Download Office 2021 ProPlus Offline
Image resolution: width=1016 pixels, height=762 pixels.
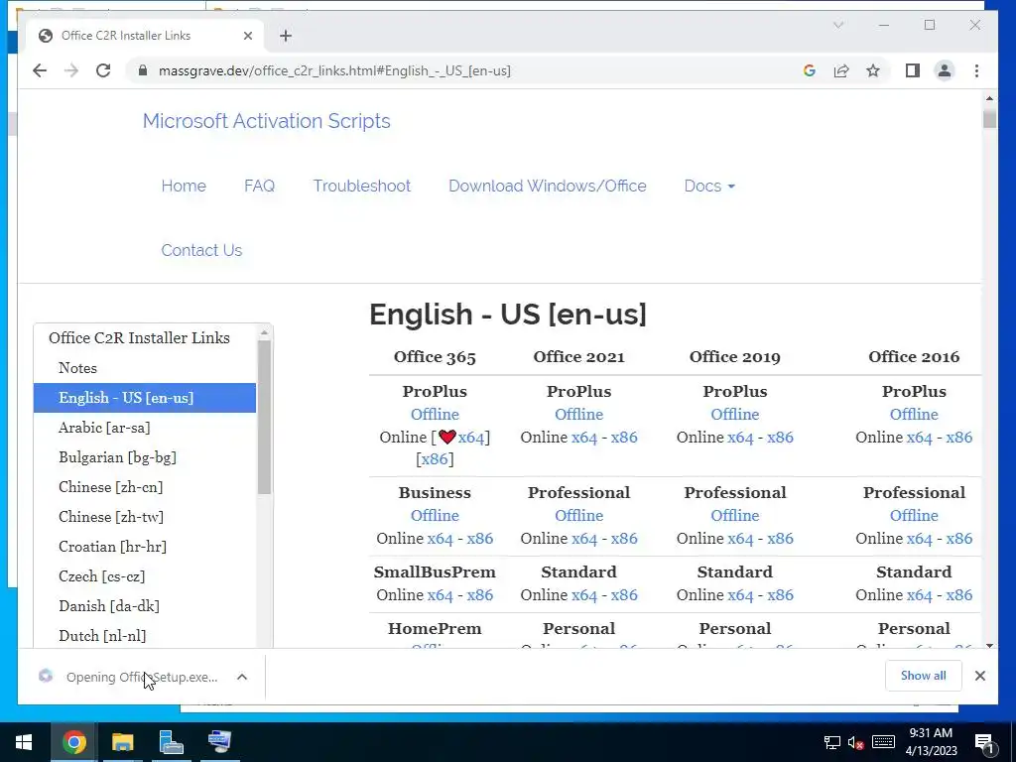click(578, 414)
